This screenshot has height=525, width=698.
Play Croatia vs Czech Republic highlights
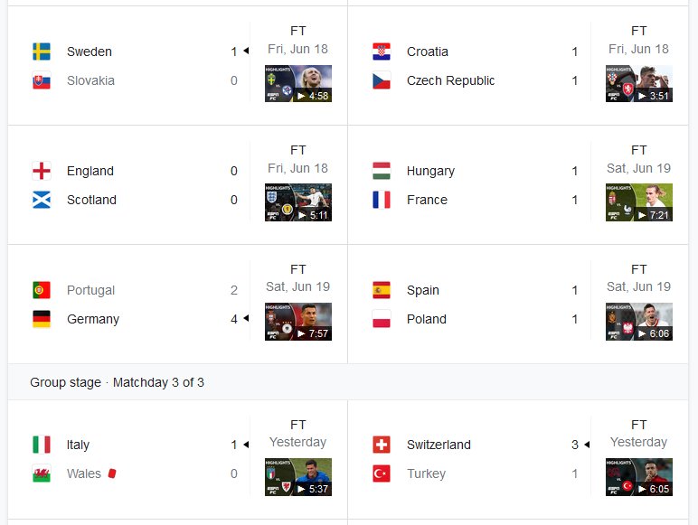coord(639,84)
